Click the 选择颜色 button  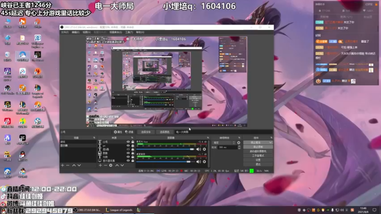point(164,132)
